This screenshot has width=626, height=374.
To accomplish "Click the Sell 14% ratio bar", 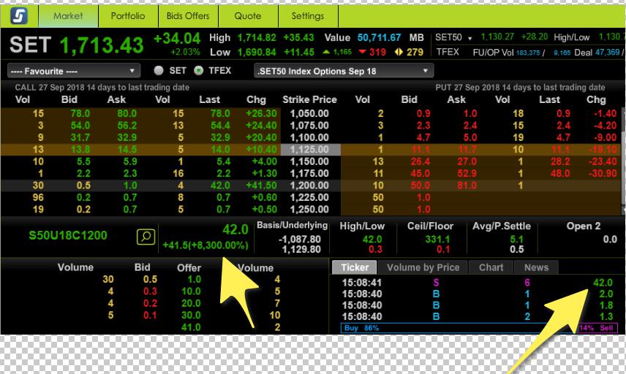I will click(597, 328).
